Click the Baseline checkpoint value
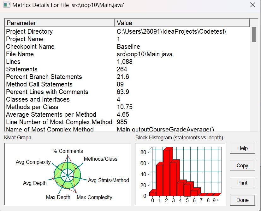The height and width of the screenshot is (211, 261). click(128, 47)
